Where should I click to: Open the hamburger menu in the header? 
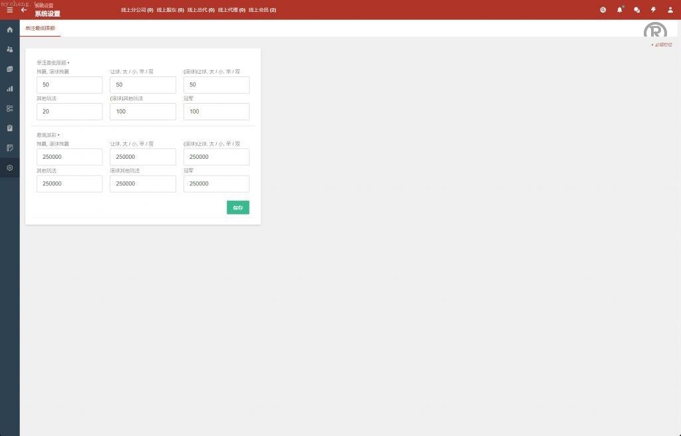[9, 10]
